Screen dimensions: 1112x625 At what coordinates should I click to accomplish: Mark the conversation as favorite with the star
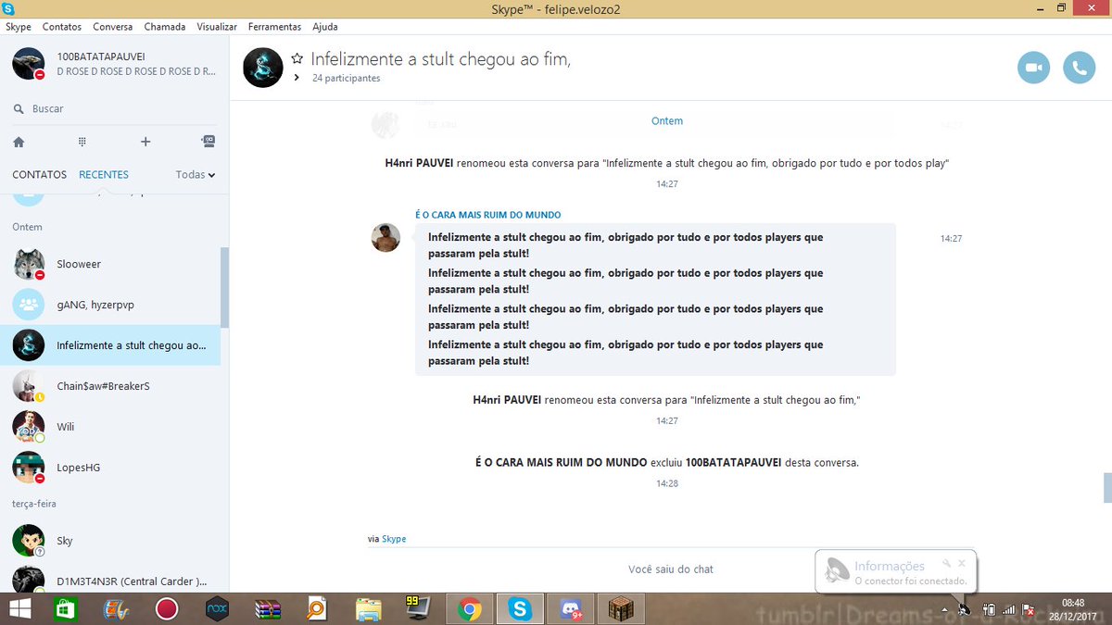297,57
